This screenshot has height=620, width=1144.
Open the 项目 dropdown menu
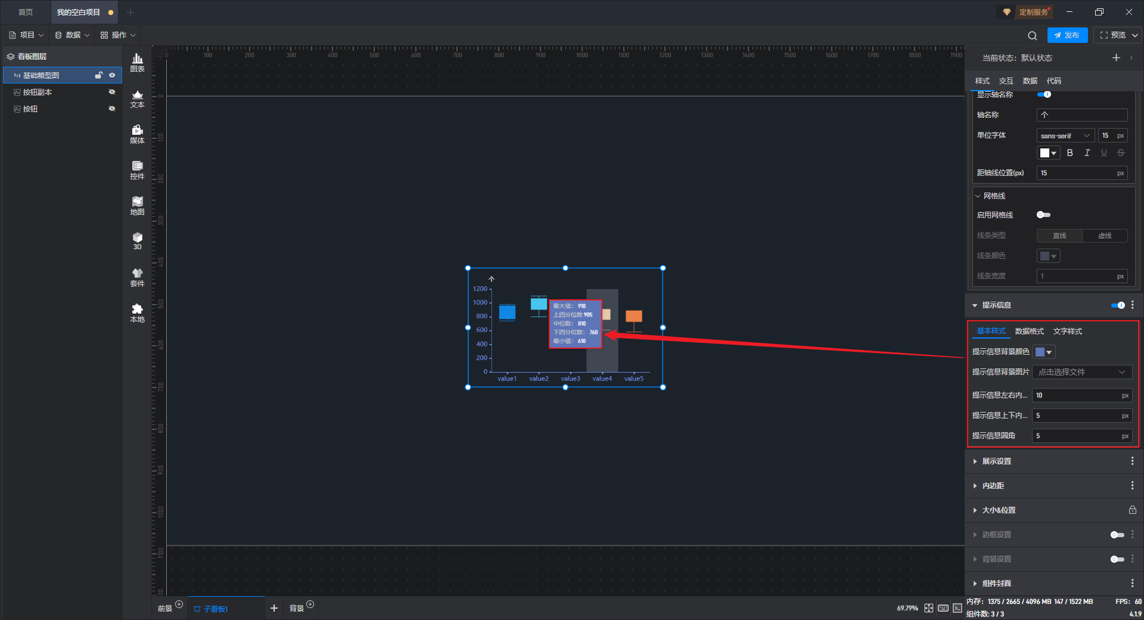(27, 35)
